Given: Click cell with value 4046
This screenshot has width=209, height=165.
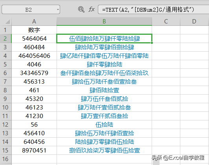Looking at the screenshot, I should pos(34,65).
